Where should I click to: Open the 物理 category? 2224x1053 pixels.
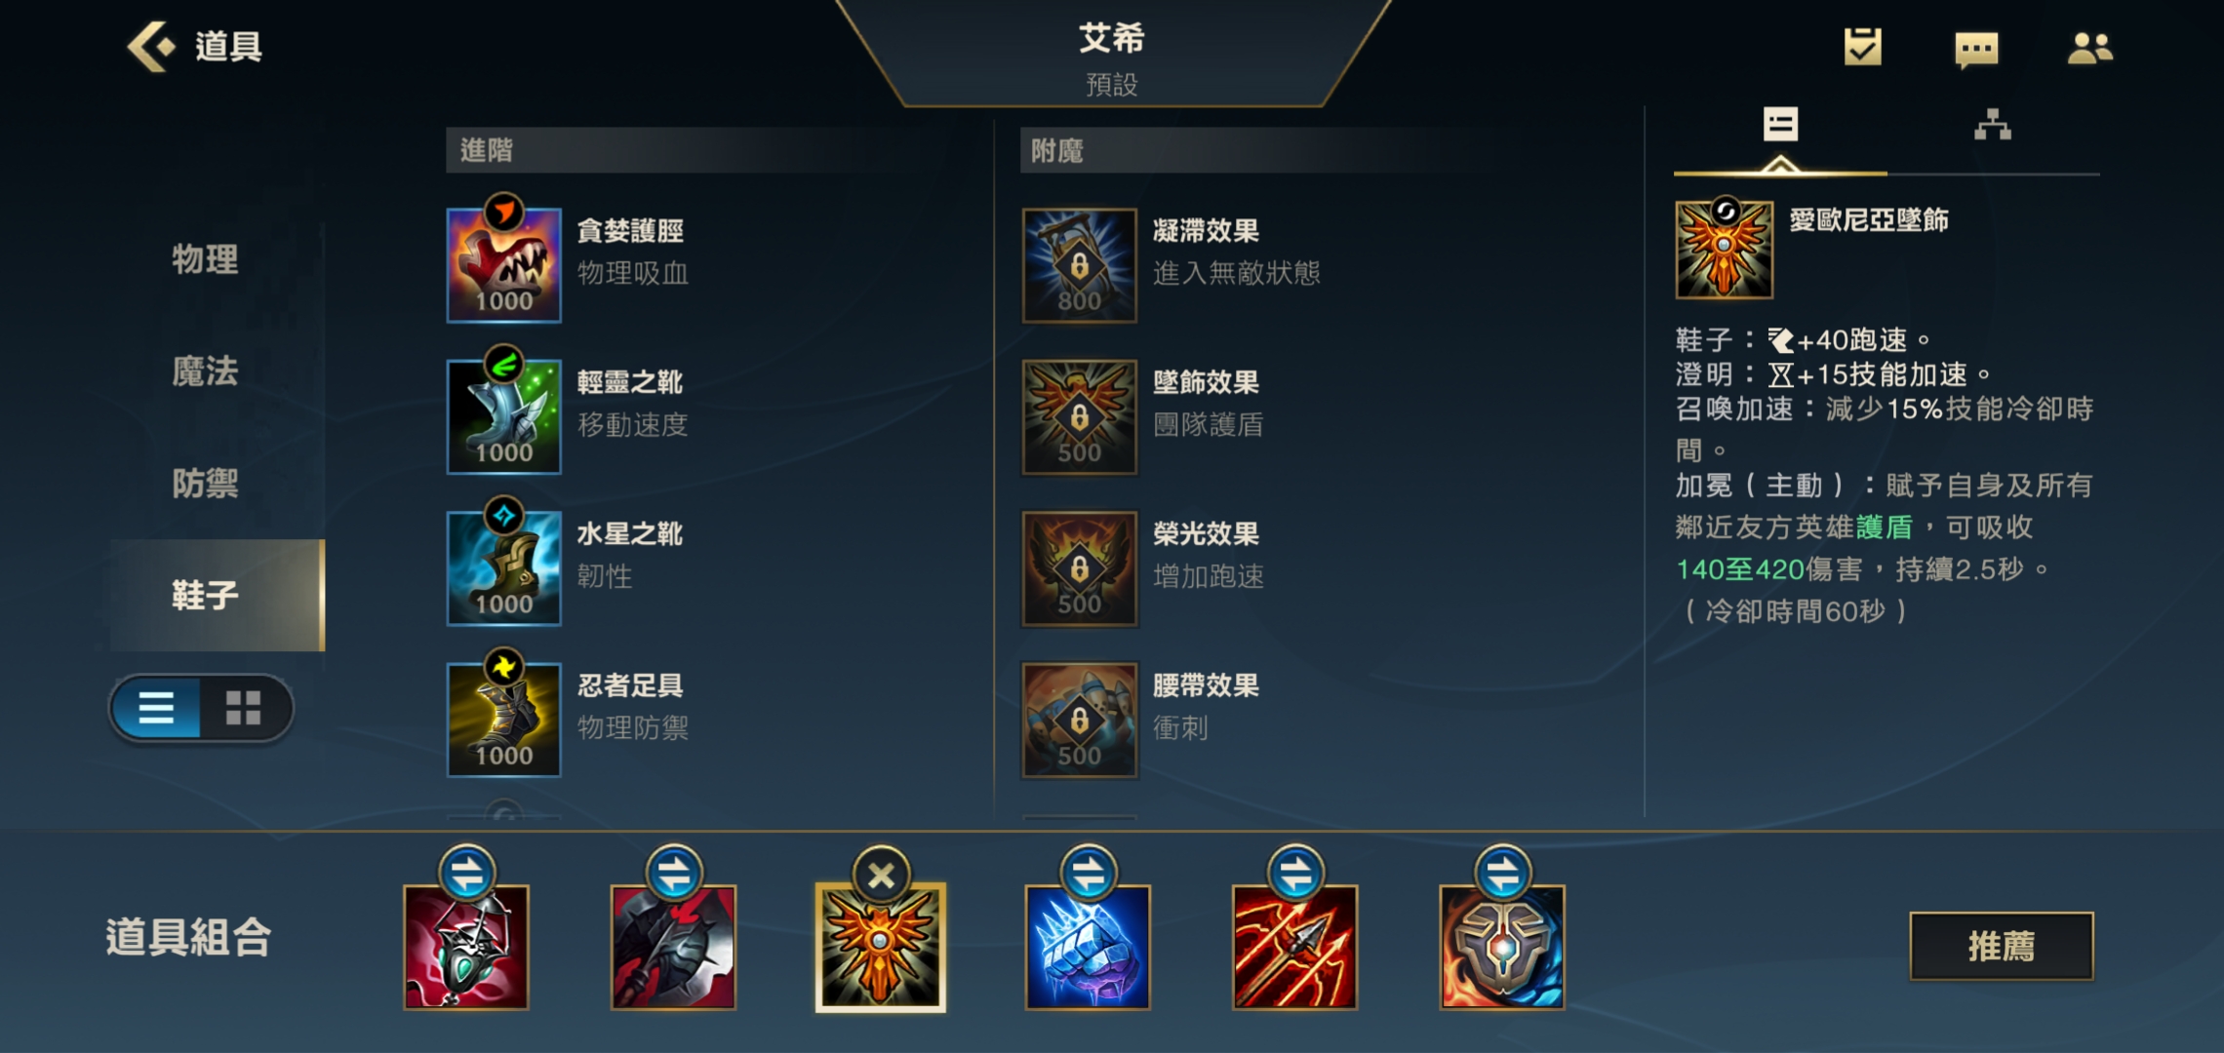(205, 259)
